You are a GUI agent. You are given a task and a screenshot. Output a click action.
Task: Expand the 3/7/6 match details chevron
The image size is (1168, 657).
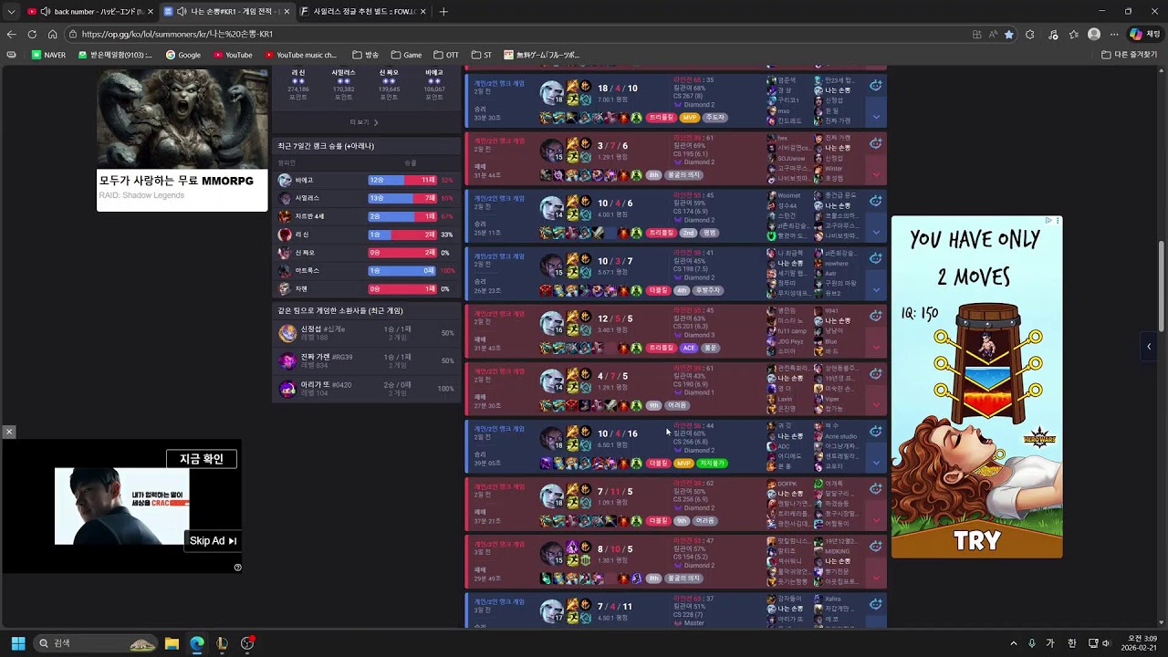(876, 174)
